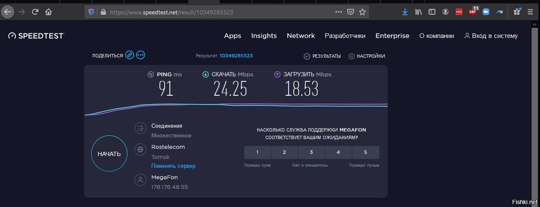Reload the page

(x=35, y=12)
